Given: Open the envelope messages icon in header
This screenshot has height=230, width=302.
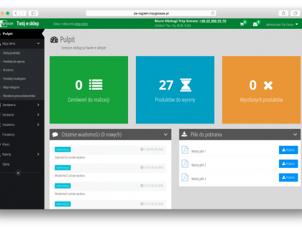Looking at the screenshot, I should (255, 24).
